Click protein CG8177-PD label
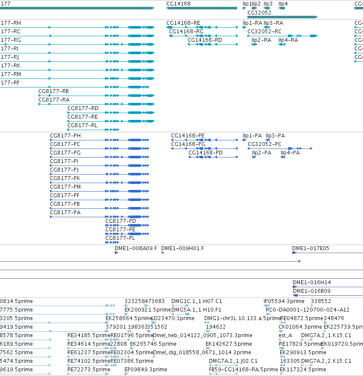This screenshot has height=376, width=363. pos(121,221)
